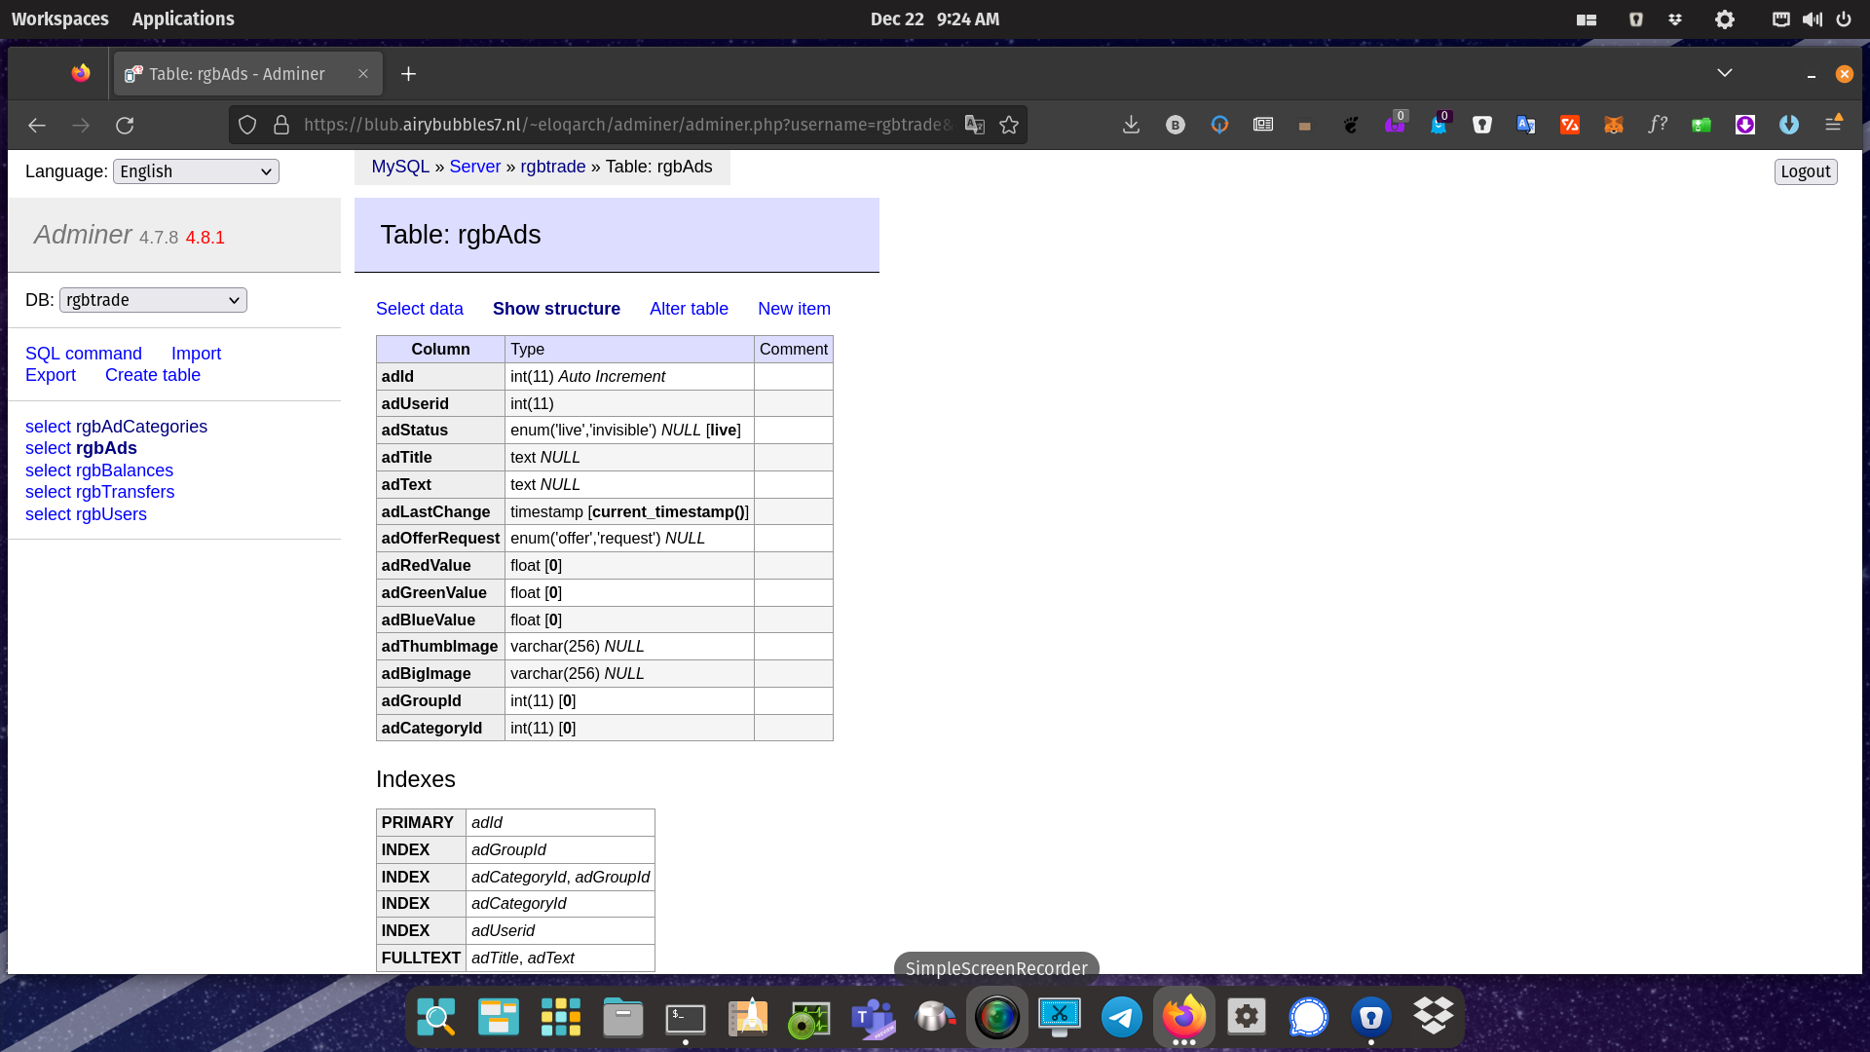Open Terminal from the dock
The image size is (1870, 1052).
tap(686, 1017)
